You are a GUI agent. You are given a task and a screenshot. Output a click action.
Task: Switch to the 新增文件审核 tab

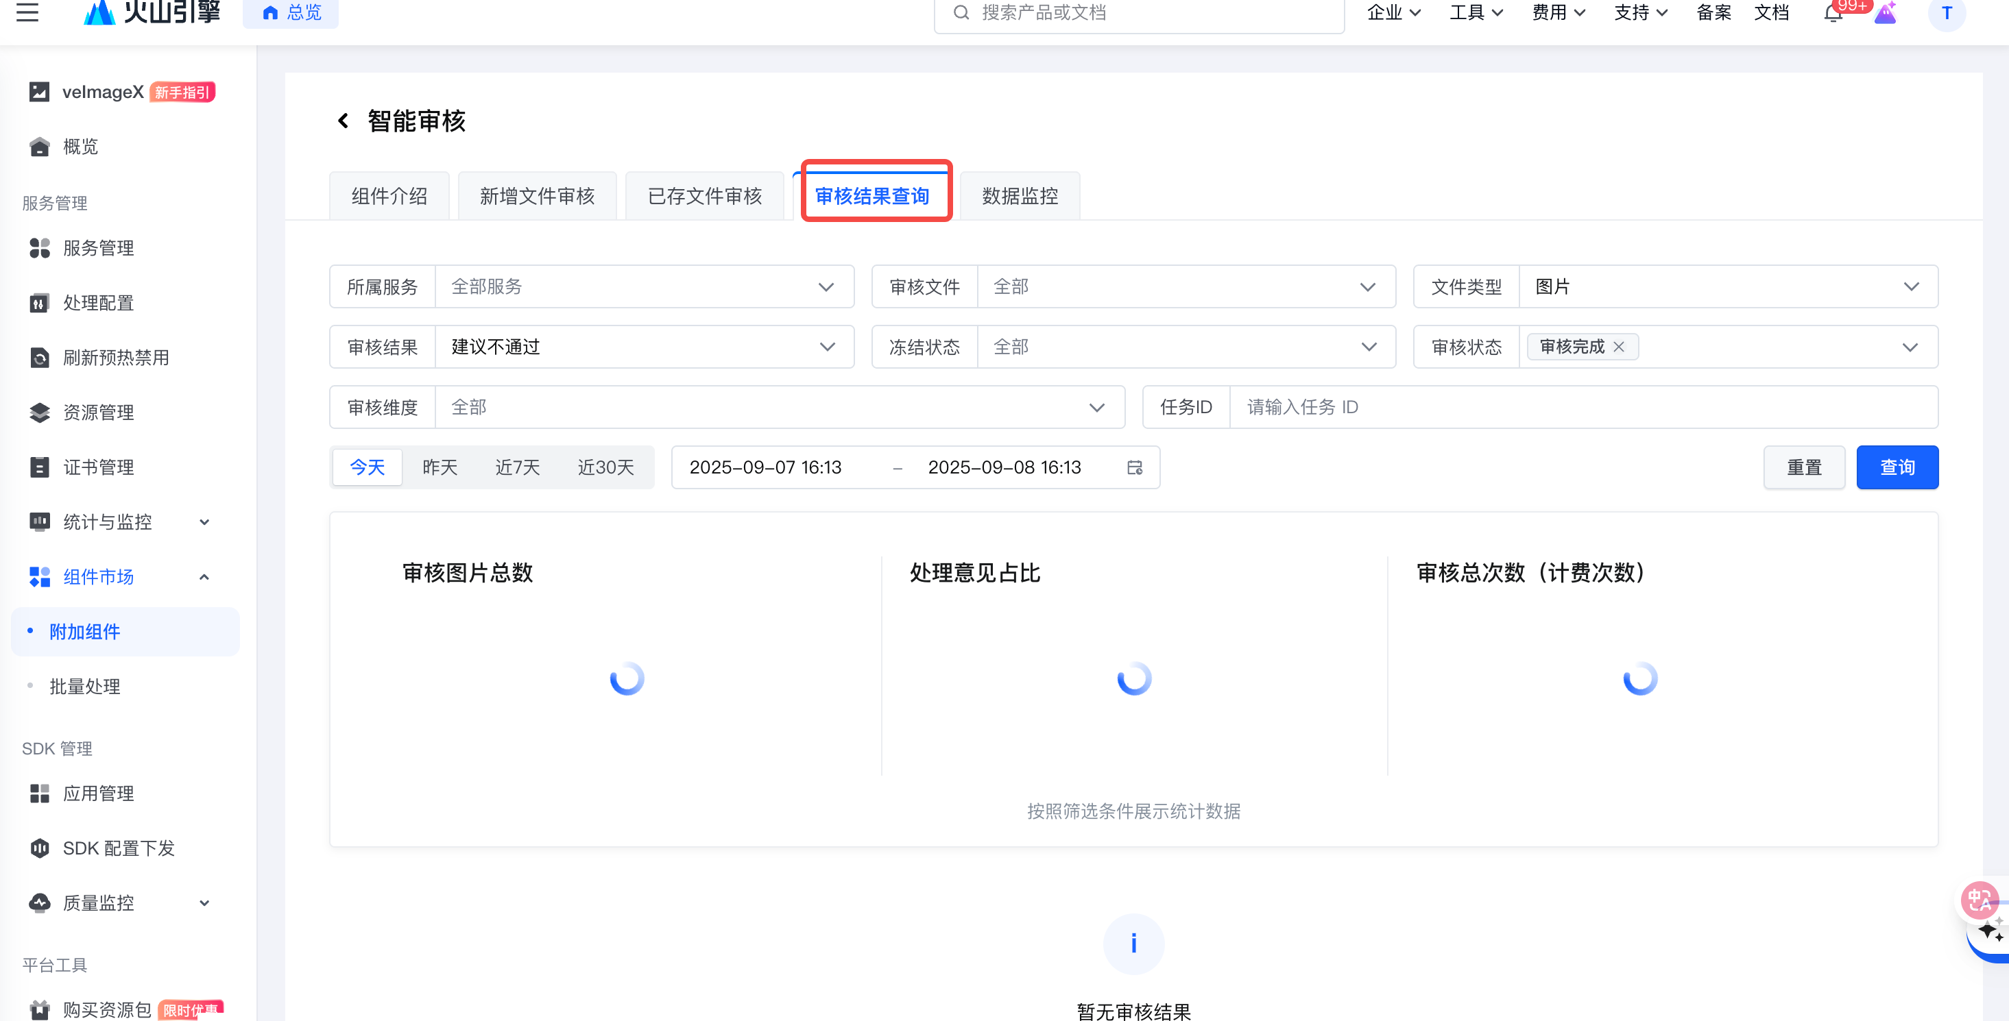[x=537, y=197]
